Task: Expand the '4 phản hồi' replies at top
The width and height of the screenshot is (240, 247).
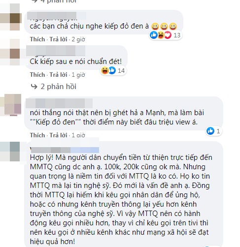Action: (58, 1)
